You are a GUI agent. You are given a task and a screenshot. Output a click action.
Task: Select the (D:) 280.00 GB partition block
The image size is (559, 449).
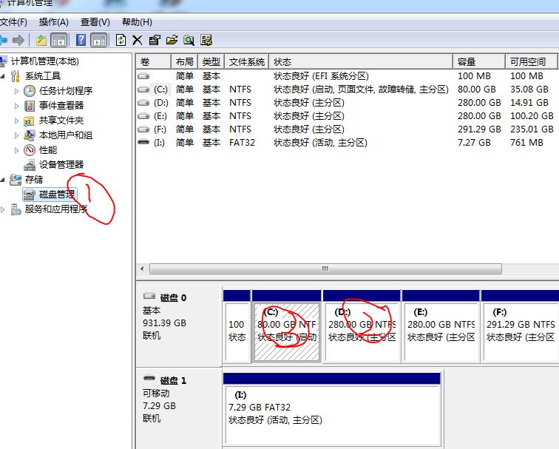(x=362, y=326)
